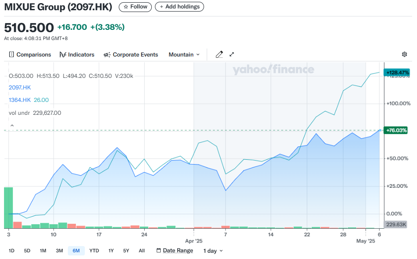Click the +76.03% price marker

[396, 130]
